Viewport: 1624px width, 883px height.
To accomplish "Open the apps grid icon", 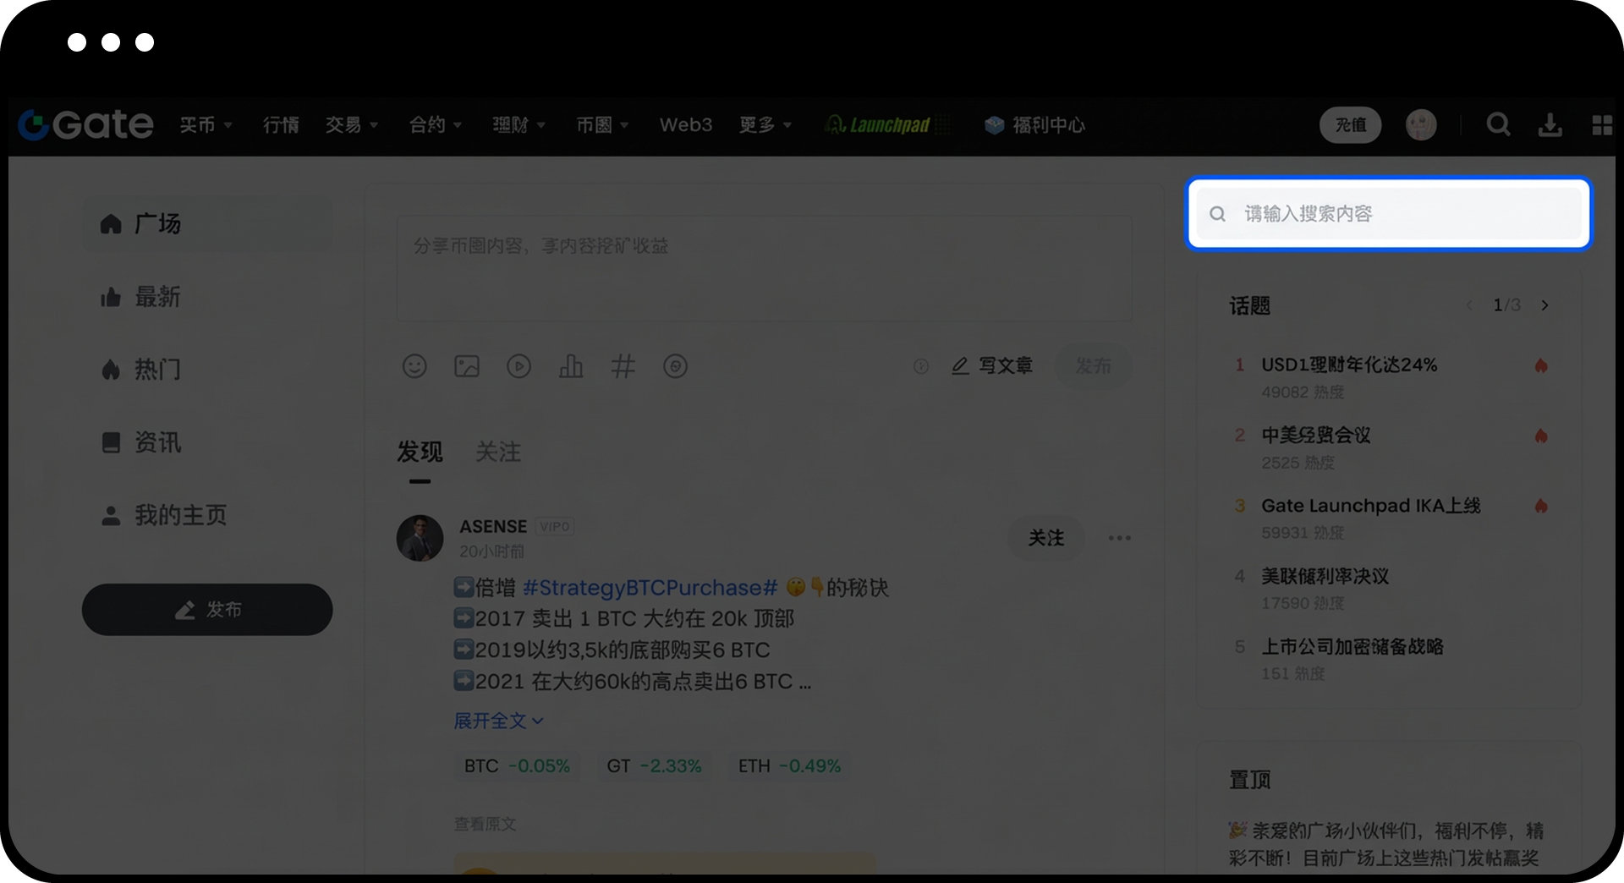I will 1602,125.
